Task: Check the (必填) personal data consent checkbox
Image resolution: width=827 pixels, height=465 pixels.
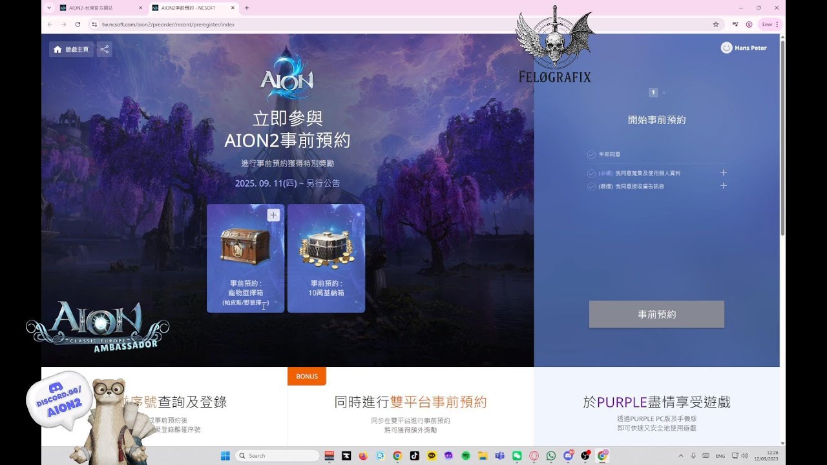Action: tap(591, 173)
